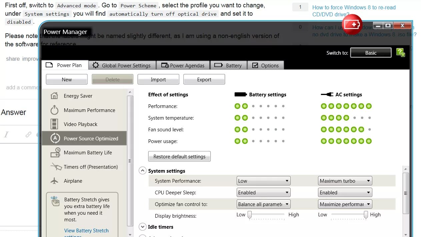Screen dimensions: 421x237
Task: Click the Power Plan tab icon
Action: point(49,65)
